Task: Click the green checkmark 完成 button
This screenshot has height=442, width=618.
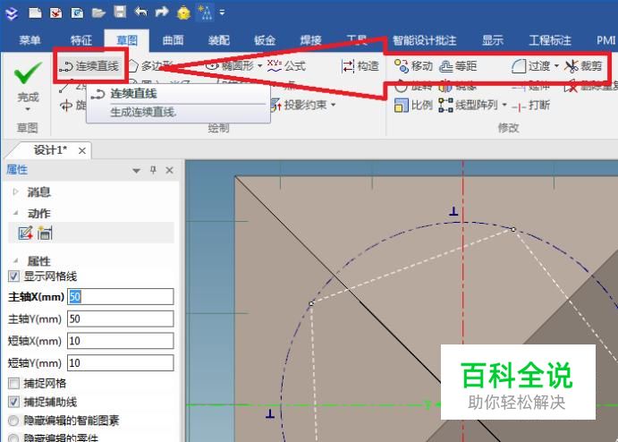Action: tap(28, 81)
